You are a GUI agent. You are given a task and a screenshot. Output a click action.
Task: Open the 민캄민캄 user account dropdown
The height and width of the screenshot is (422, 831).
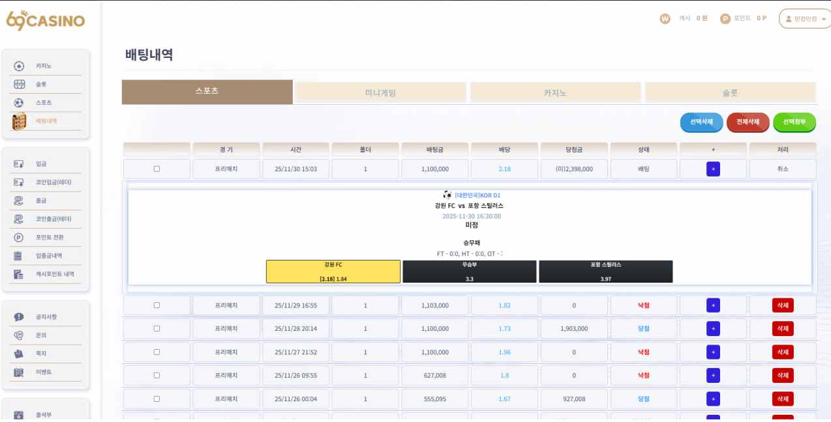pyautogui.click(x=804, y=19)
